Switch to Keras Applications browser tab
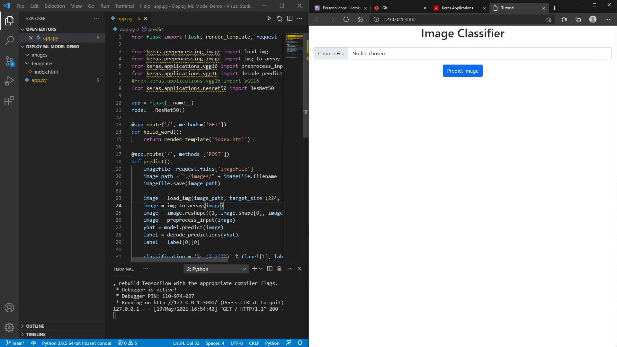 [457, 8]
